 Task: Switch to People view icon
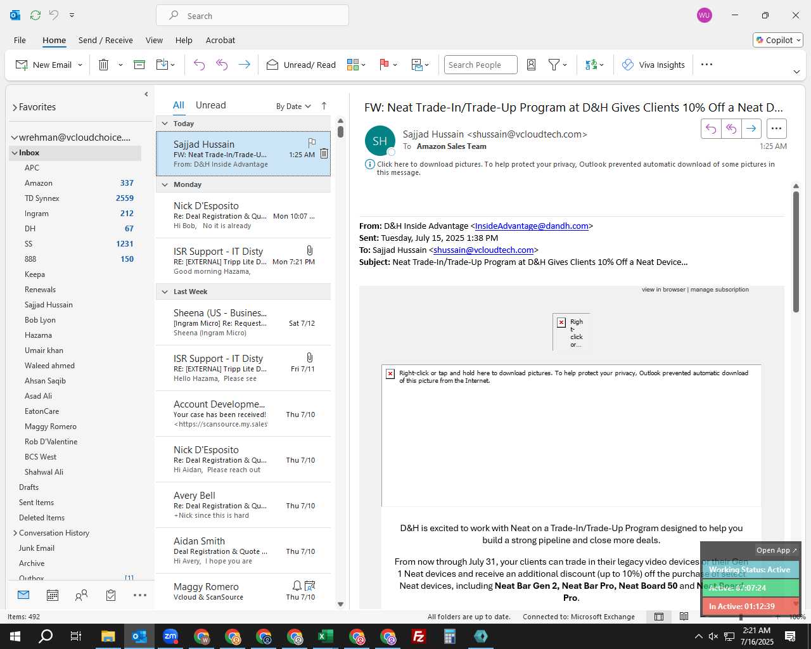click(x=81, y=595)
